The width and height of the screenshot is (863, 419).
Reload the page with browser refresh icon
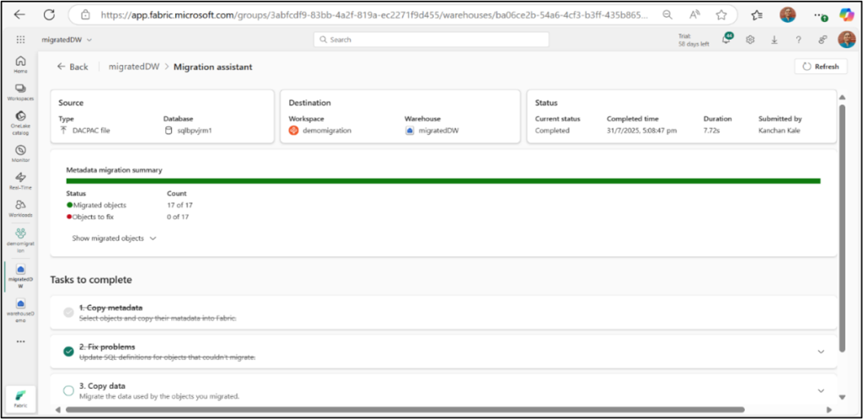pyautogui.click(x=49, y=15)
